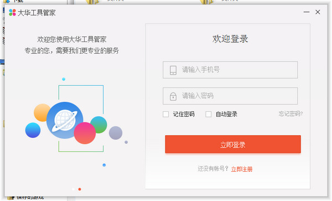
Task: Click the 欢迎登录 heading text
Action: [230, 39]
